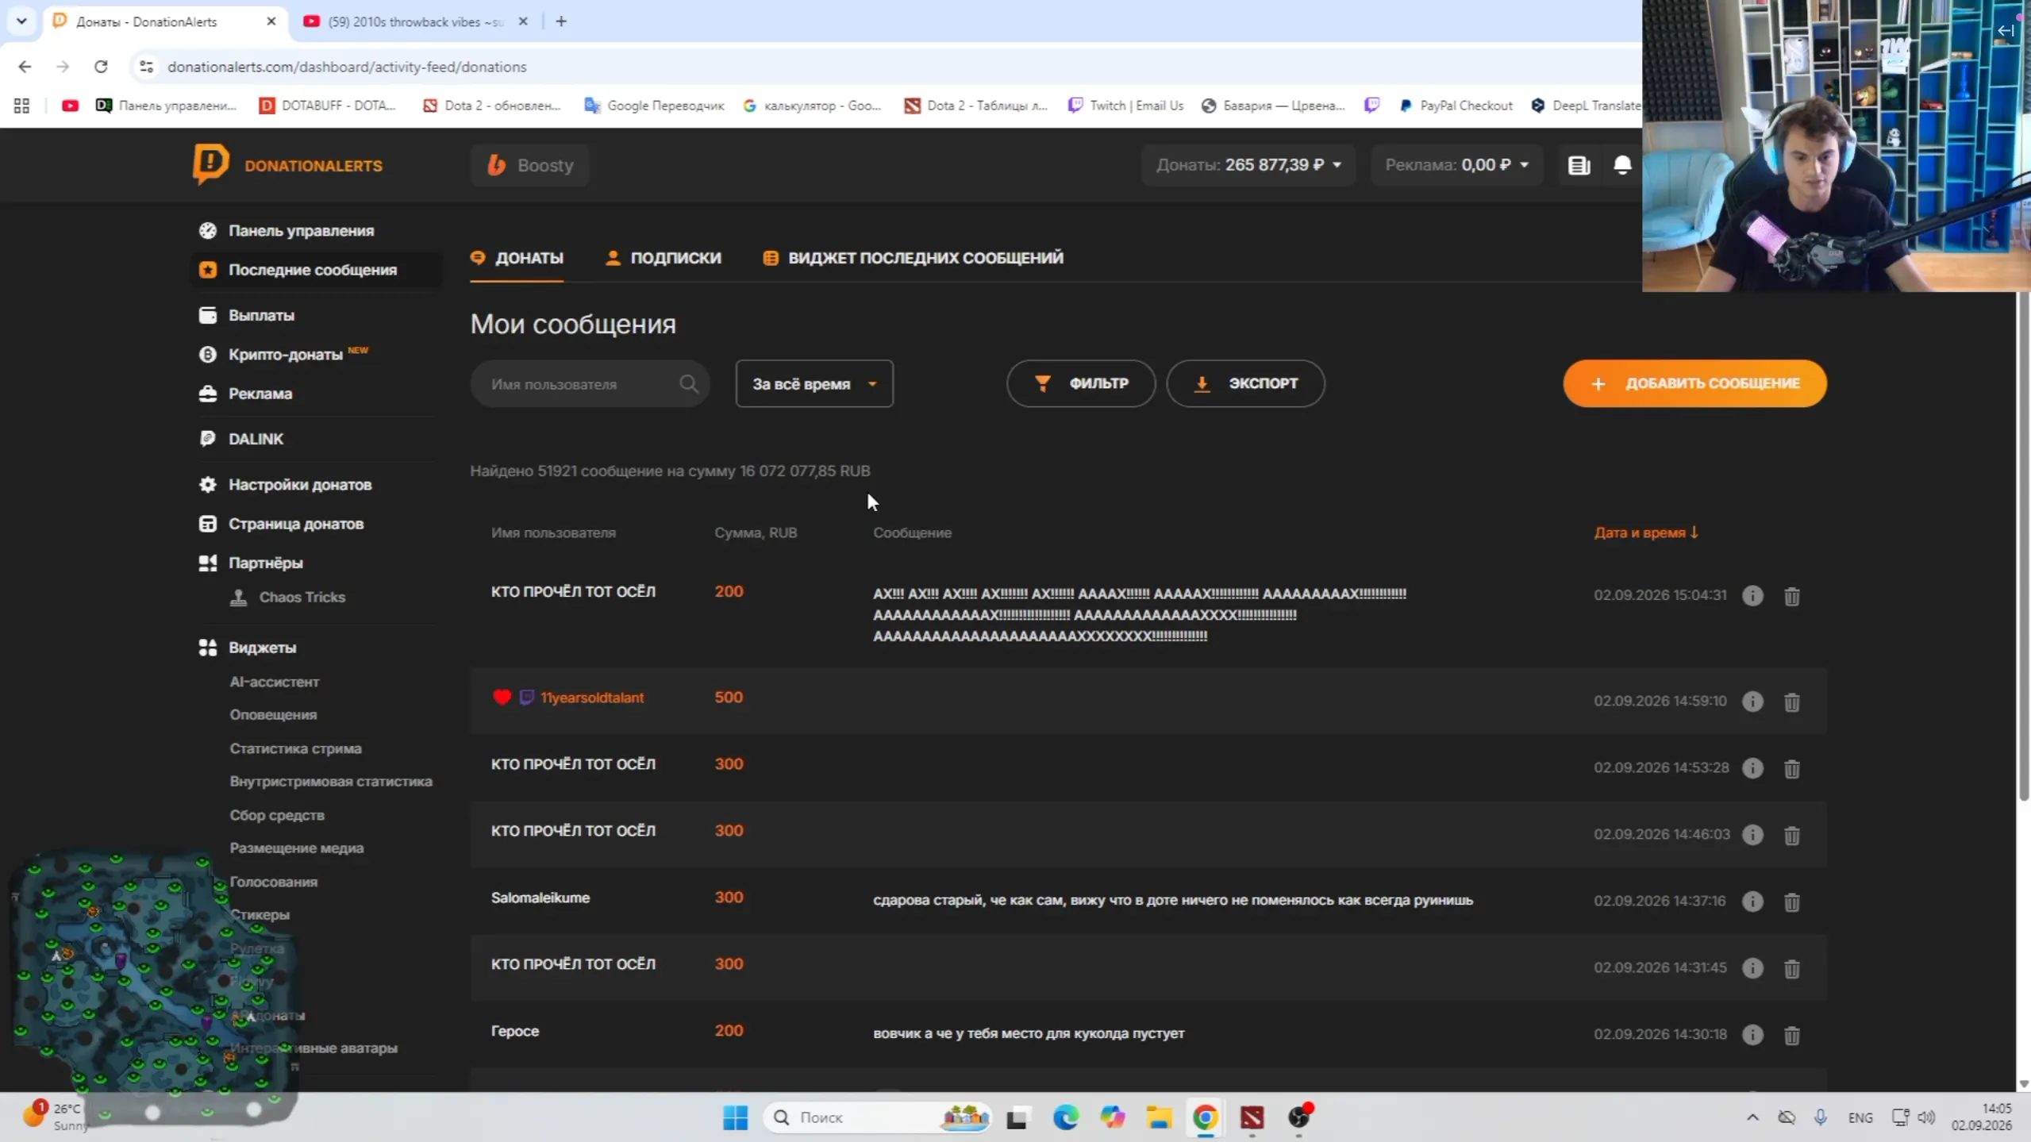Delete the 14:46:03 donation
This screenshot has height=1142, width=2031.
pyautogui.click(x=1791, y=836)
